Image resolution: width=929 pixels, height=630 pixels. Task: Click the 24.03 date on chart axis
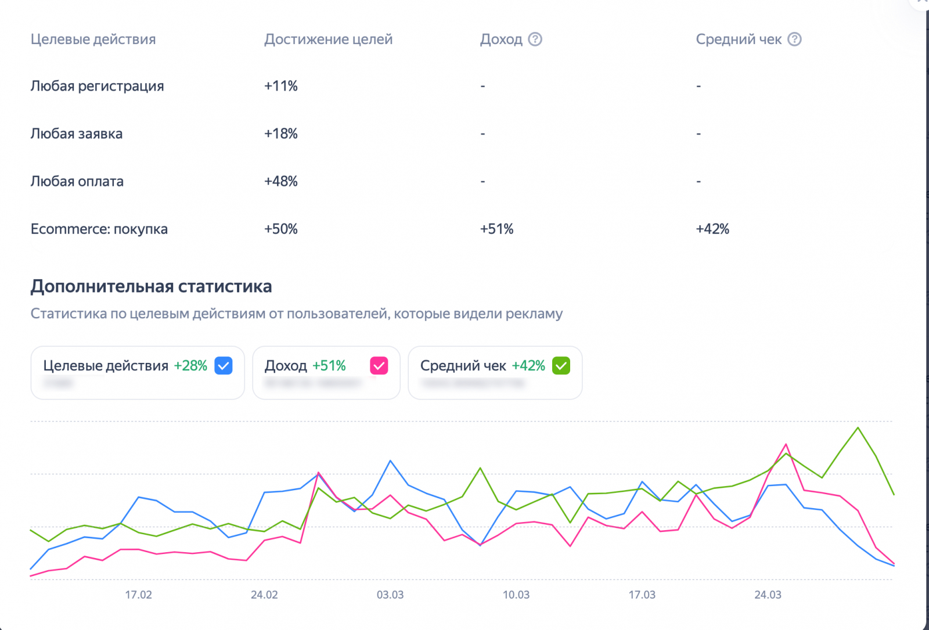pyautogui.click(x=768, y=595)
